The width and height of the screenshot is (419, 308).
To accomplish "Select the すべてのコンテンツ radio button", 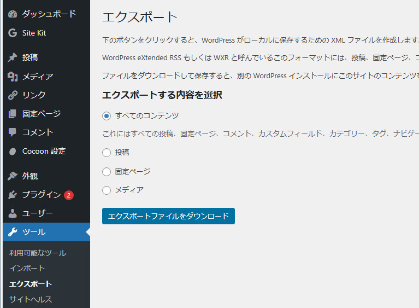I will [x=107, y=116].
